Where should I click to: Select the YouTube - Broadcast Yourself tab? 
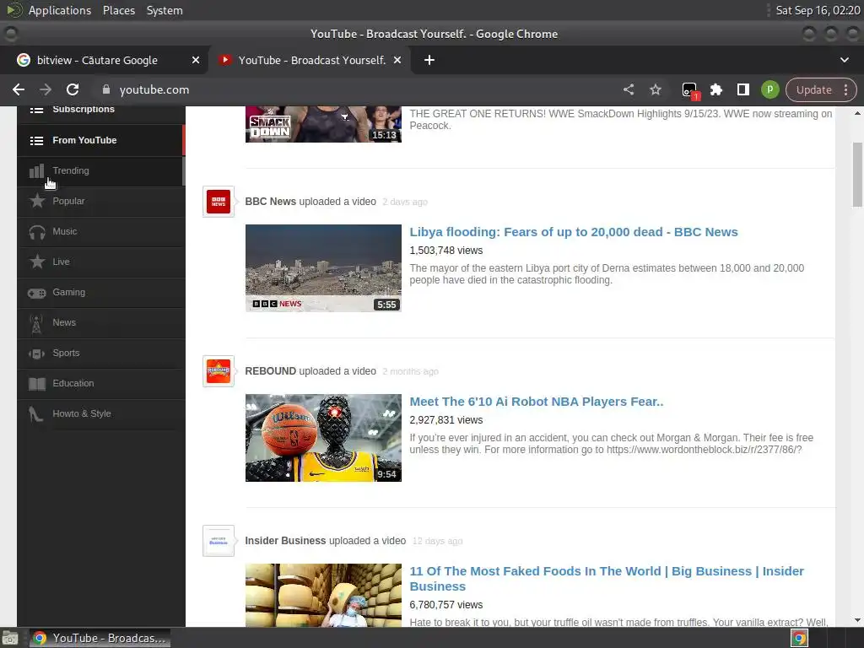point(310,60)
